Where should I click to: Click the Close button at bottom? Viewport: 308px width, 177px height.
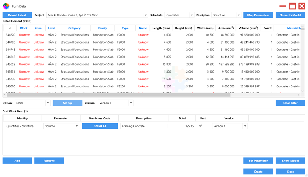pos(290,172)
